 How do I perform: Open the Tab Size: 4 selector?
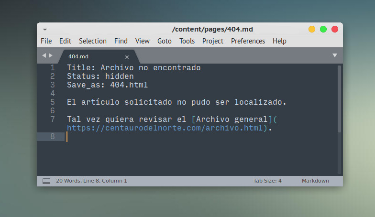(x=267, y=181)
